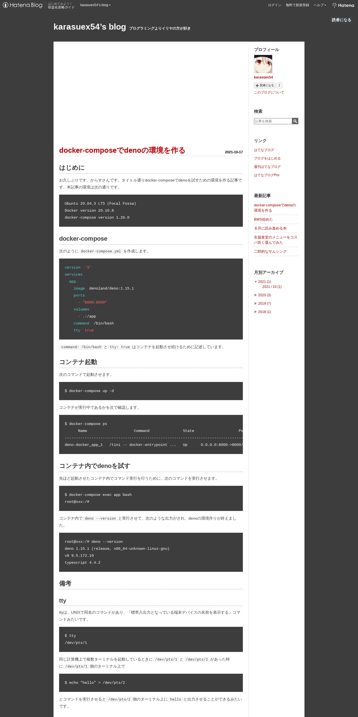Screen dimensions: 358x717
Task: Open recent post 二郎的なサムシング
Action: point(270,252)
